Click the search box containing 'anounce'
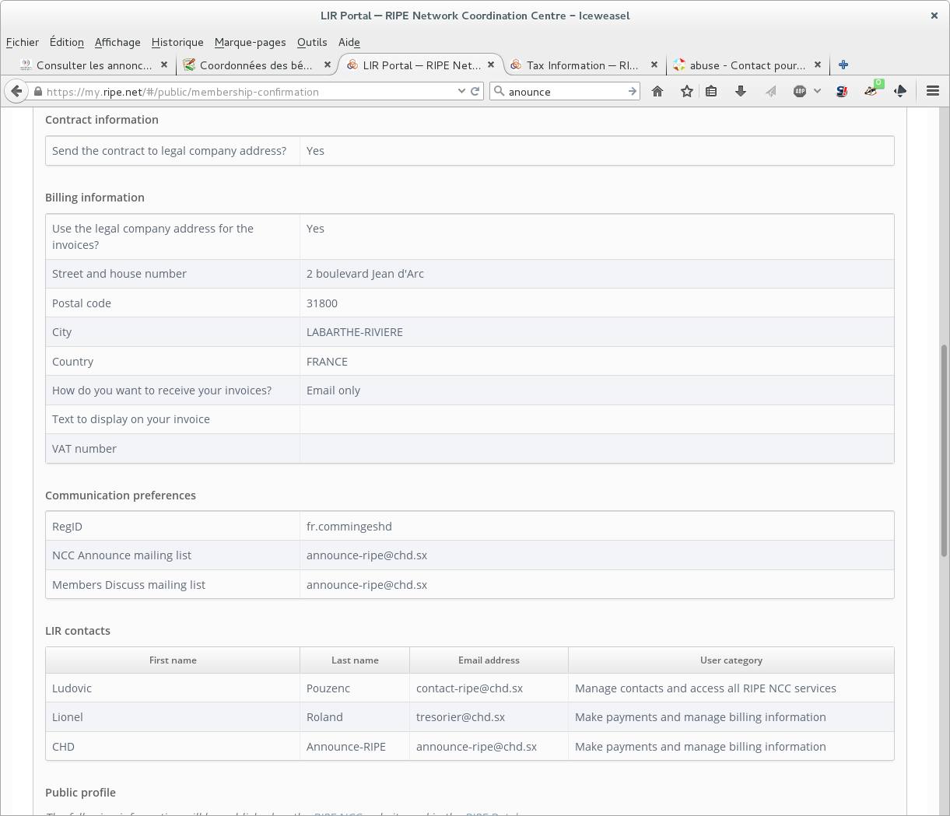This screenshot has height=816, width=950. click(x=566, y=92)
